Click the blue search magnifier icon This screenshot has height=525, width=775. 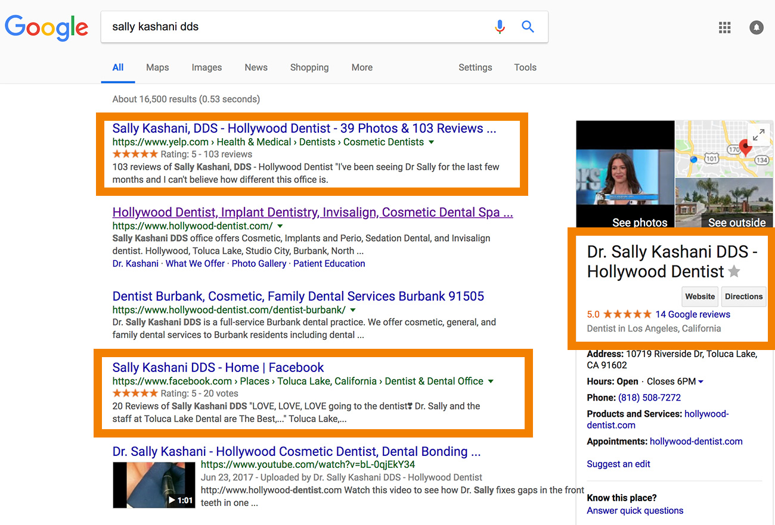point(528,27)
